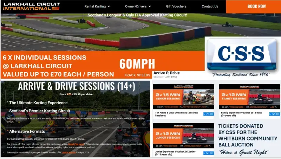Click the Junior Voucher £55.00 price tag
This screenshot has height=159, width=281.
coord(208,153)
